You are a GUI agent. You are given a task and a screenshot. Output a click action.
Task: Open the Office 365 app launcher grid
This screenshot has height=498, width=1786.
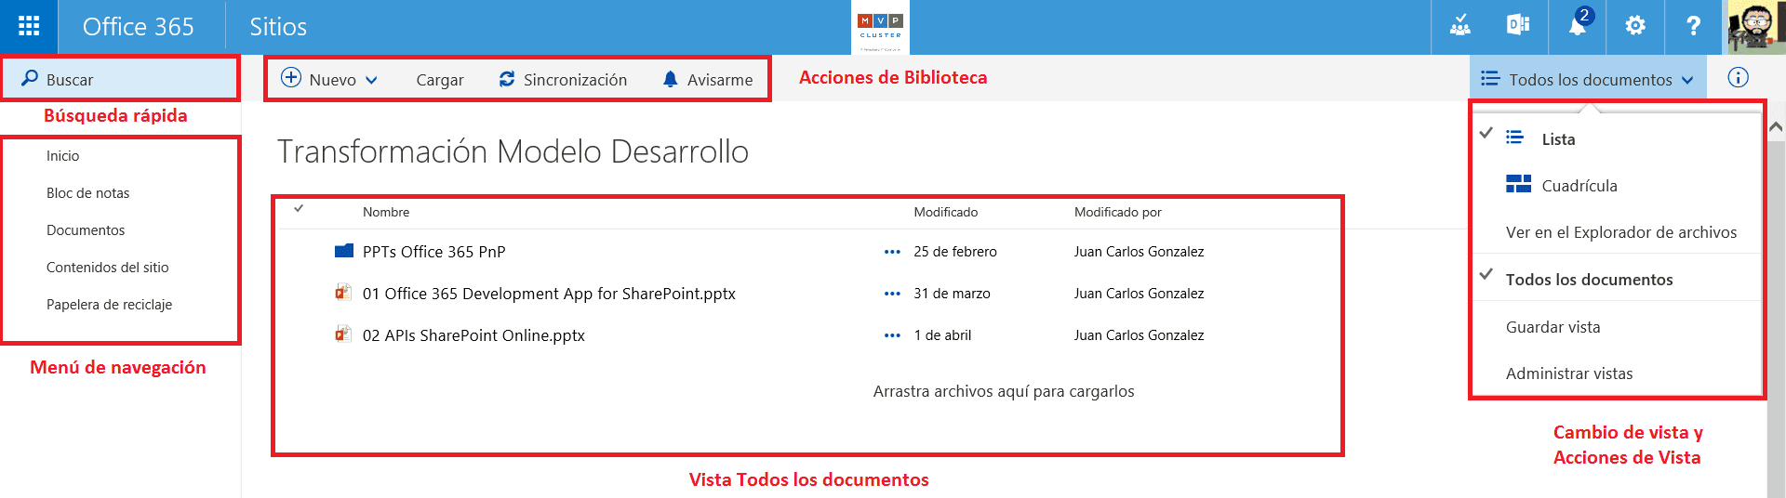pyautogui.click(x=29, y=26)
